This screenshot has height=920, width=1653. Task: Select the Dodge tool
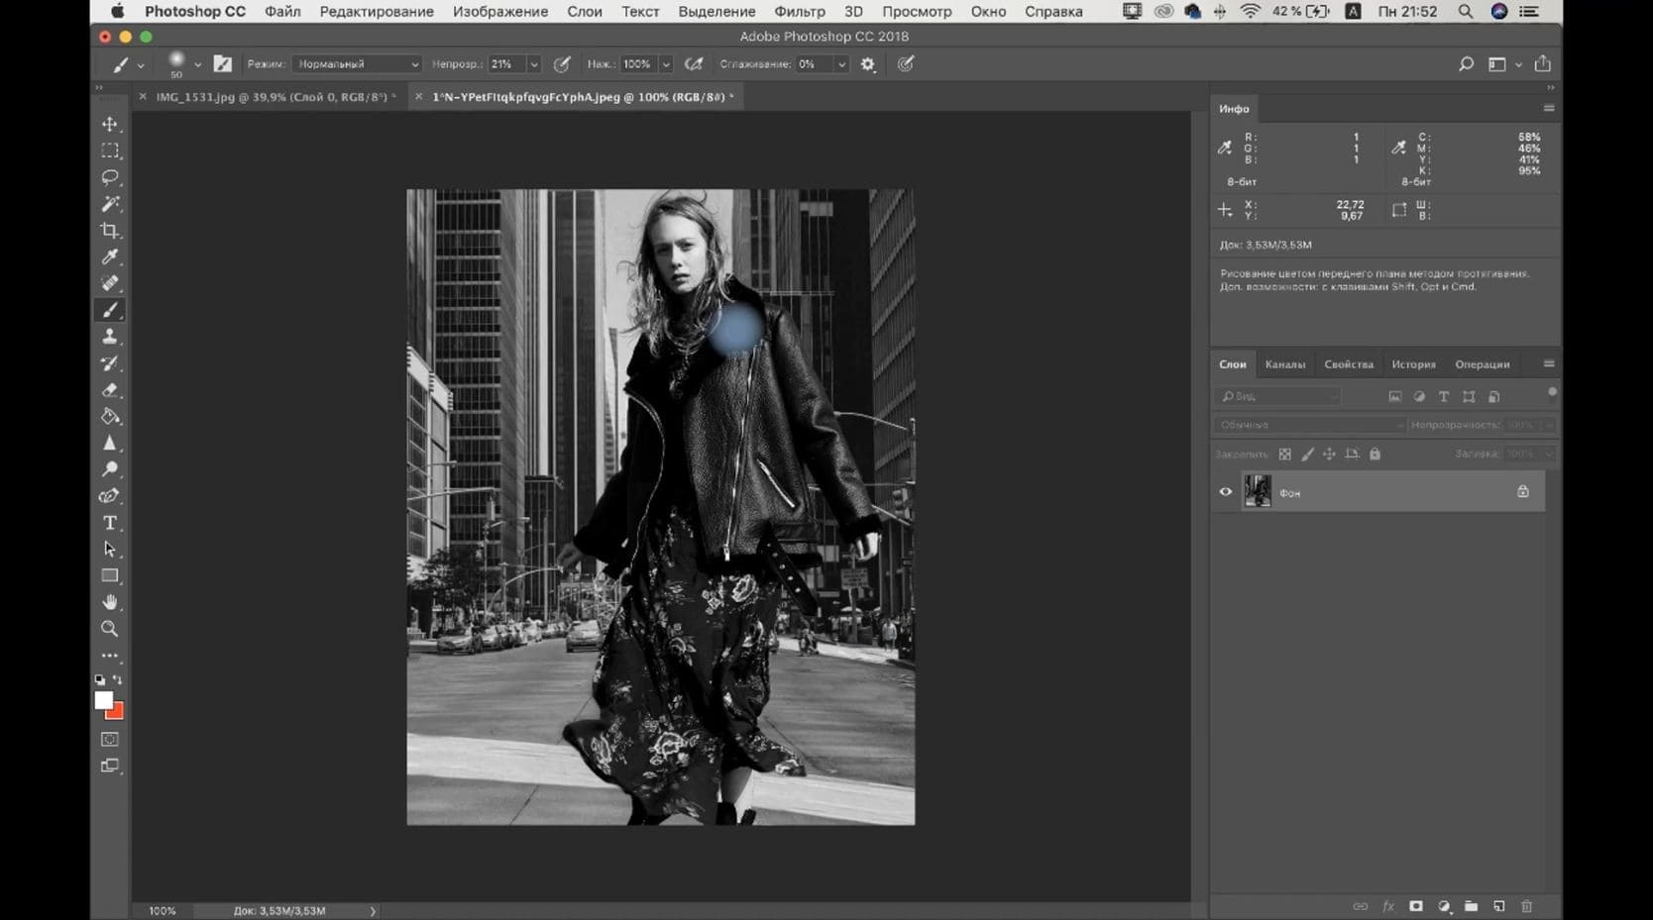tap(110, 469)
